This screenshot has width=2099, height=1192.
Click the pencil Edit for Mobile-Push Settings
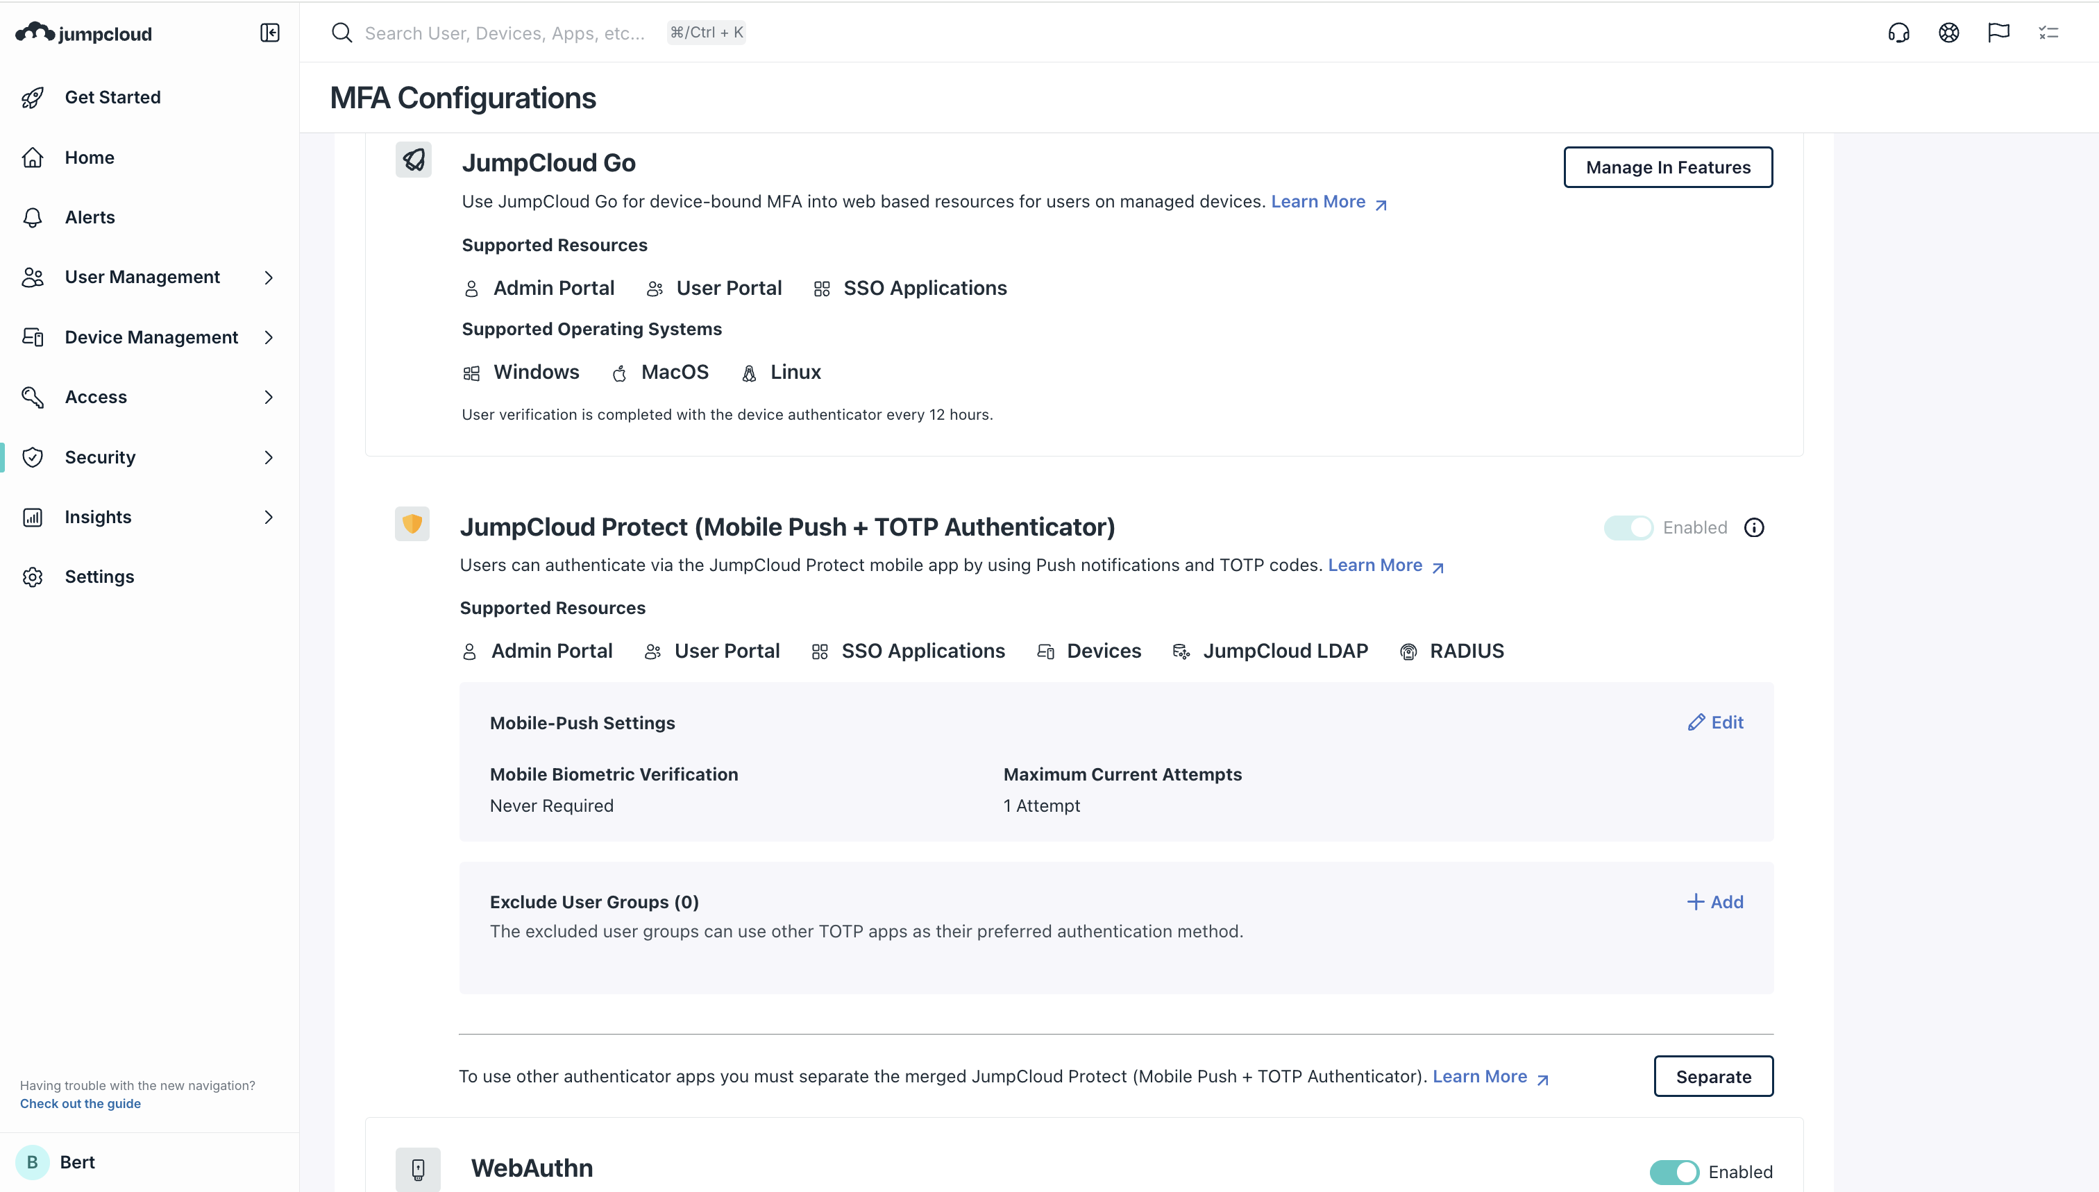coord(1716,722)
